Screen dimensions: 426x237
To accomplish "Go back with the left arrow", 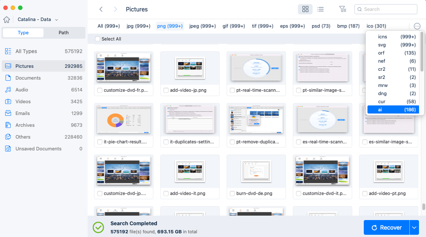I will coord(101,9).
